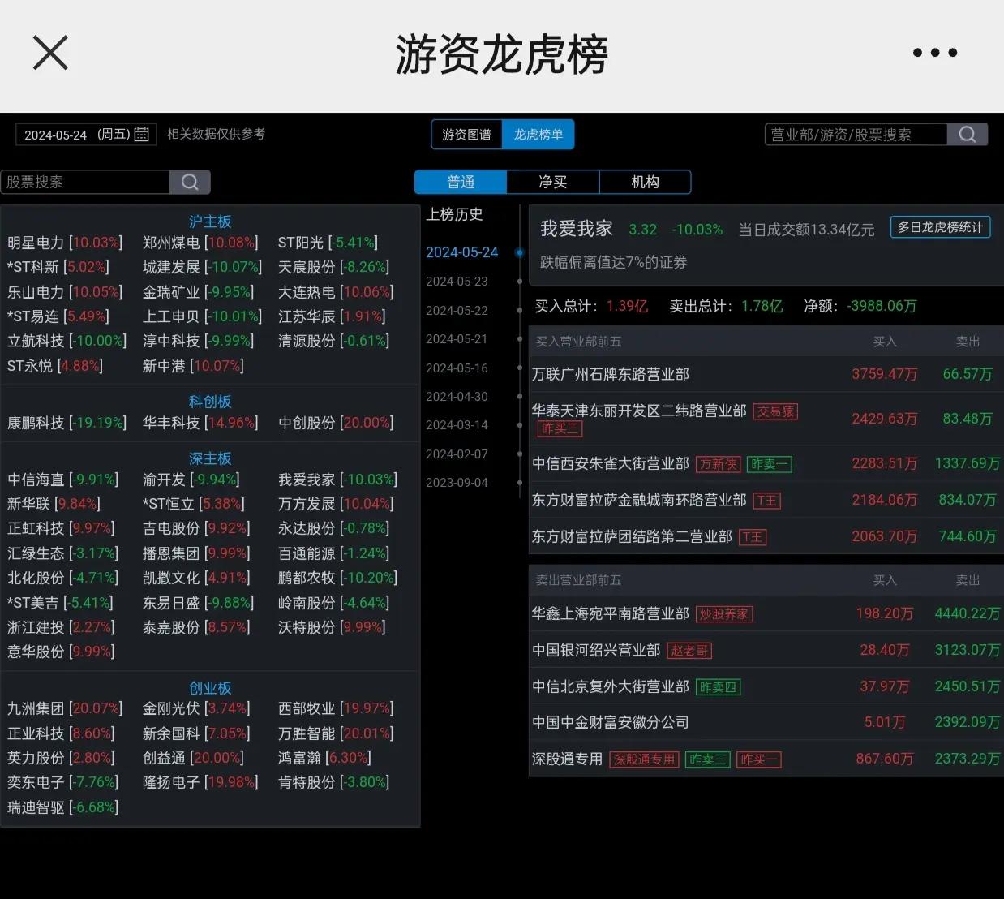Select history date 2023-09-04
Image resolution: width=1004 pixels, height=899 pixels.
457,483
